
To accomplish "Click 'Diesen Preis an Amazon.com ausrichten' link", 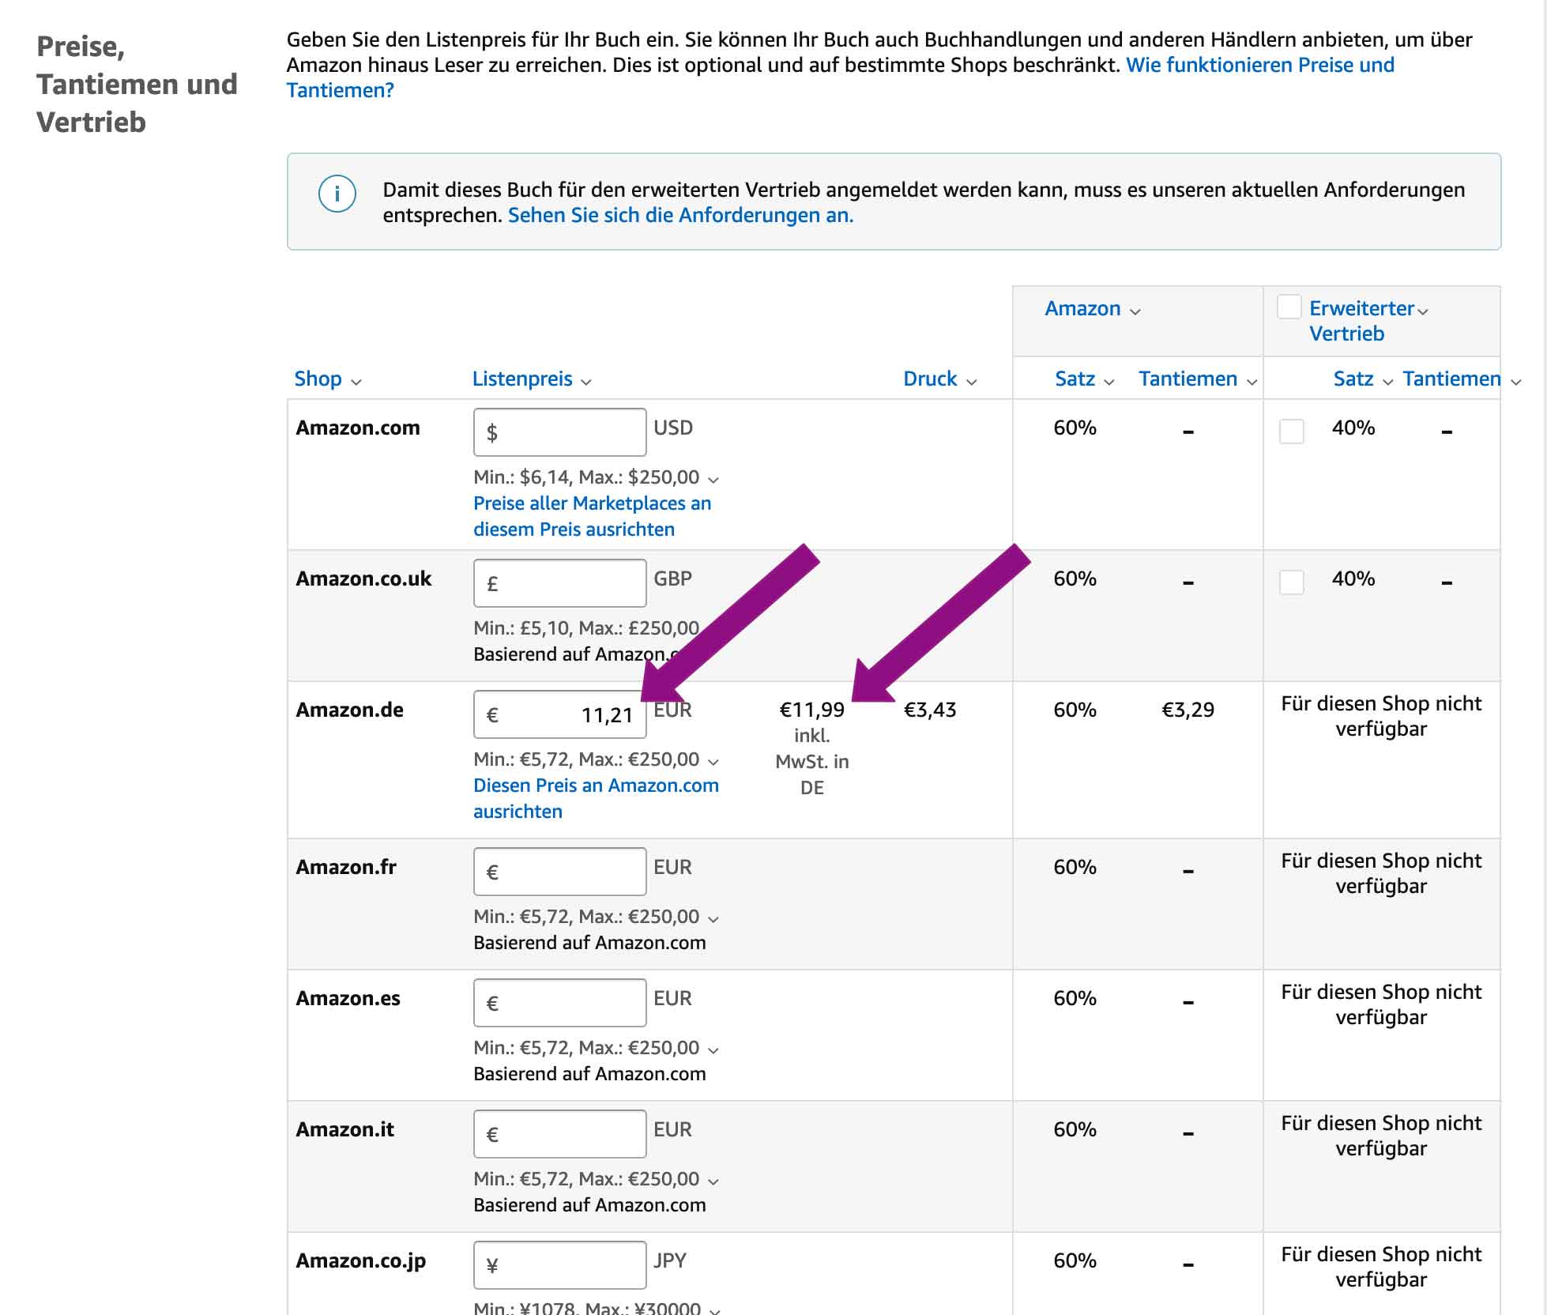I will pos(596,798).
